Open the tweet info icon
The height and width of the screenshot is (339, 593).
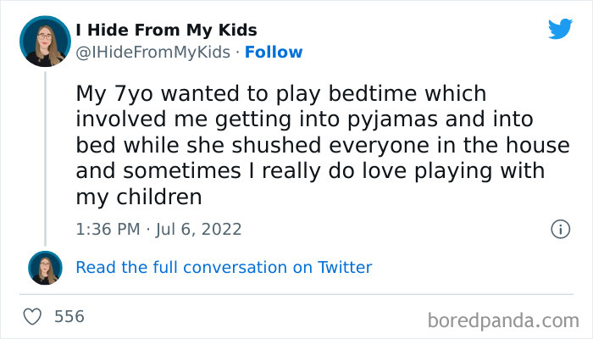tap(559, 229)
